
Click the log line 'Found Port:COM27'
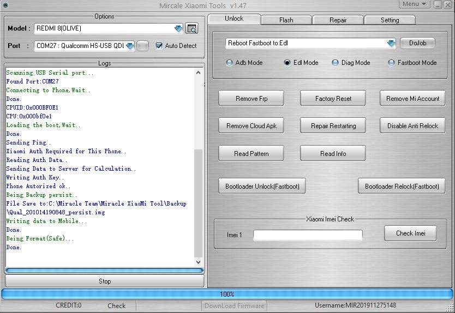point(33,81)
